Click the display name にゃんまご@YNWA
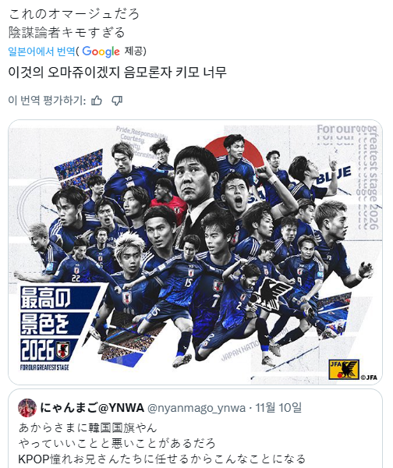Screen dimensions: 393x468 tap(92, 407)
